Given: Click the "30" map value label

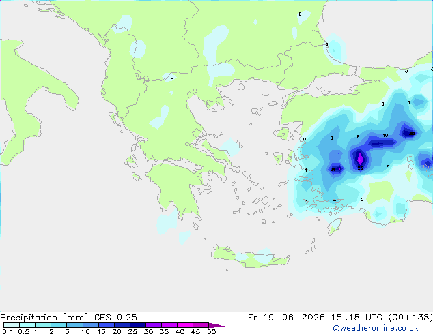Looking at the screenshot, I should tap(412, 134).
